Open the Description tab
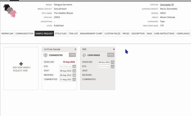This screenshot has width=191, height=116. (x=138, y=34)
